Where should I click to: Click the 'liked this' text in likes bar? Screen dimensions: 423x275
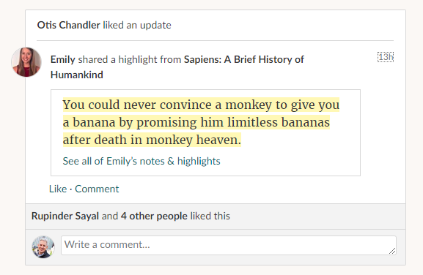[210, 216]
